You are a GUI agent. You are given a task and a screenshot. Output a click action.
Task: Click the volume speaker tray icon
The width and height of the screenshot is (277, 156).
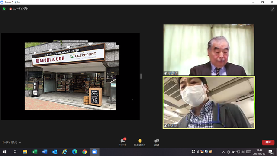point(243,152)
